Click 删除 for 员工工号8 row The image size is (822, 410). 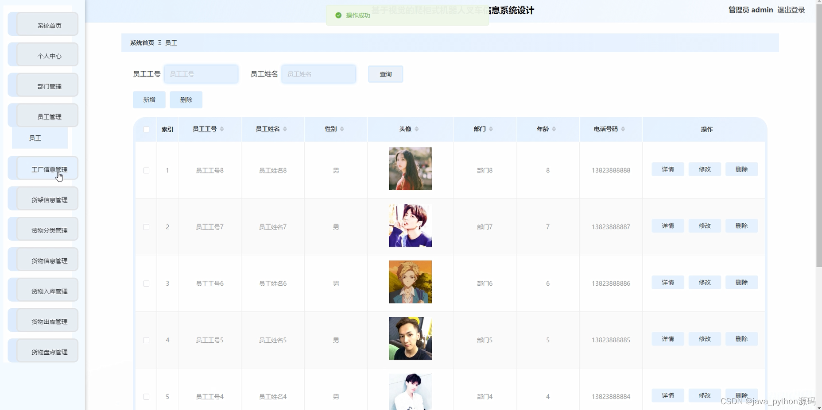click(x=741, y=169)
